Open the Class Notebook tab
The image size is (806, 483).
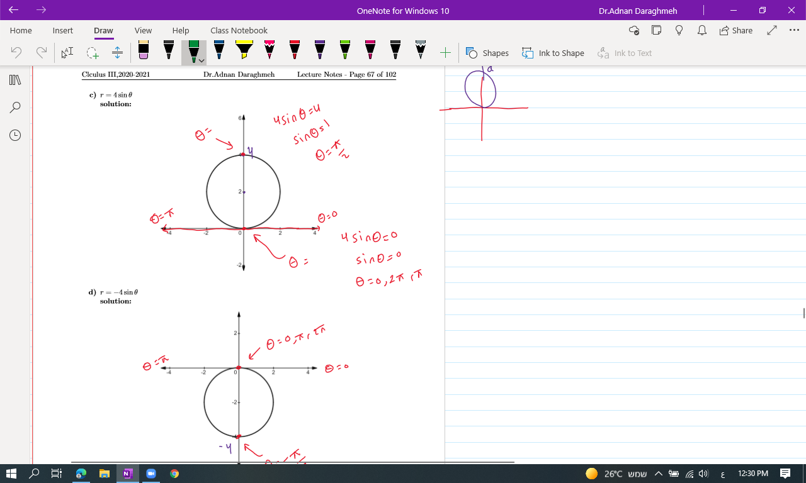[x=239, y=30]
